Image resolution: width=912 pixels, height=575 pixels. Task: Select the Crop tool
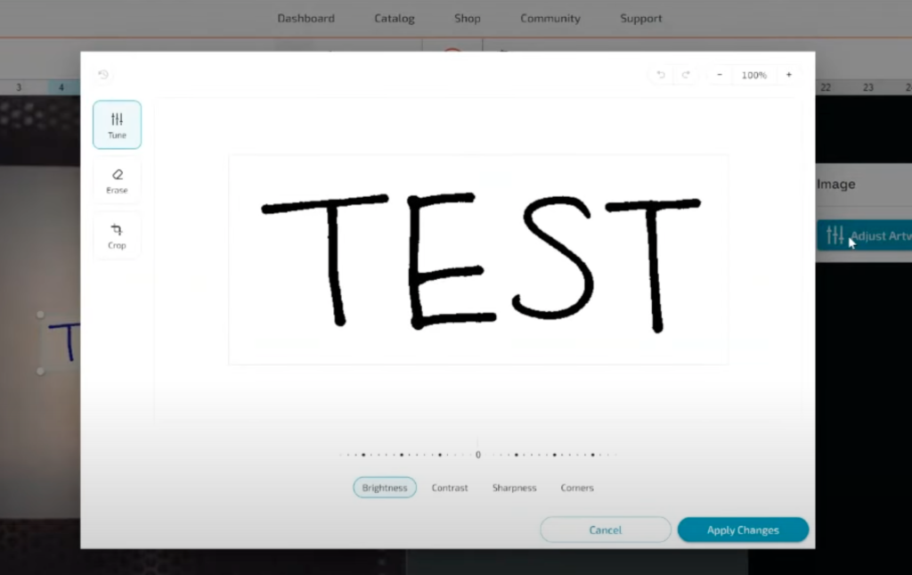(117, 235)
